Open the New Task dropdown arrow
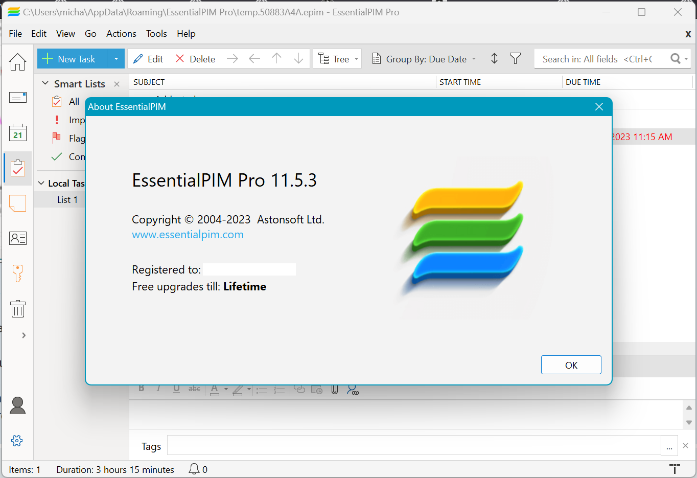Viewport: 697px width, 478px height. pyautogui.click(x=116, y=59)
